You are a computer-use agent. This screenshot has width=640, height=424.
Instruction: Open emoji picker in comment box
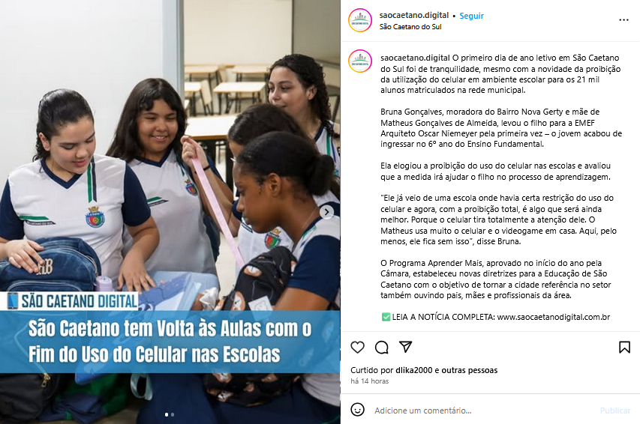[358, 409]
